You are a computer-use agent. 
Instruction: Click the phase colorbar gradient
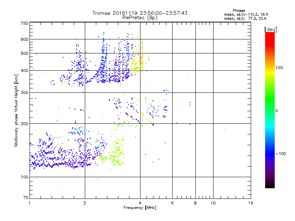click(270, 110)
